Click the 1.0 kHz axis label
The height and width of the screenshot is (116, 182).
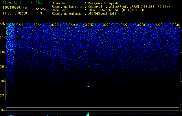pos(3,52)
